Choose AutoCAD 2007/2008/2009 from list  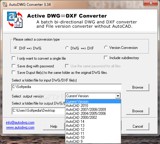93,110
